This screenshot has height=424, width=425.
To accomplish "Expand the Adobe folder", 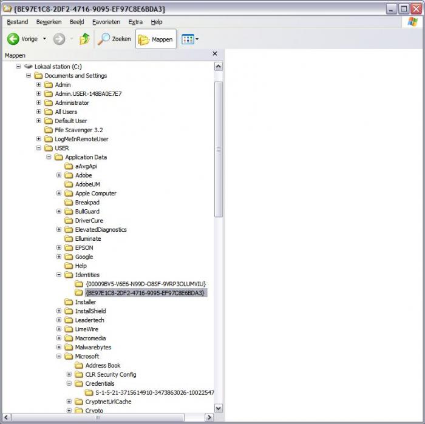I will pos(59,175).
